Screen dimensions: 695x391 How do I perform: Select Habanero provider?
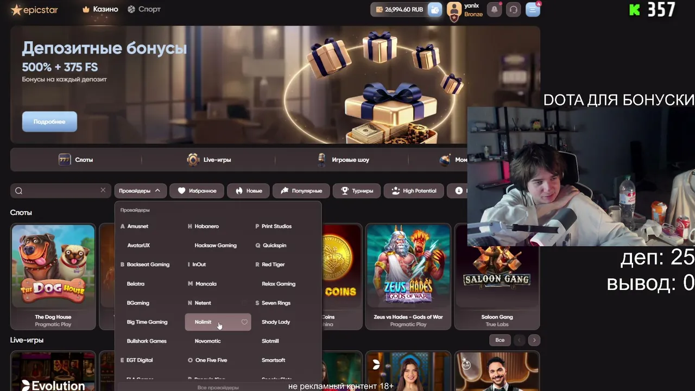[x=207, y=226]
